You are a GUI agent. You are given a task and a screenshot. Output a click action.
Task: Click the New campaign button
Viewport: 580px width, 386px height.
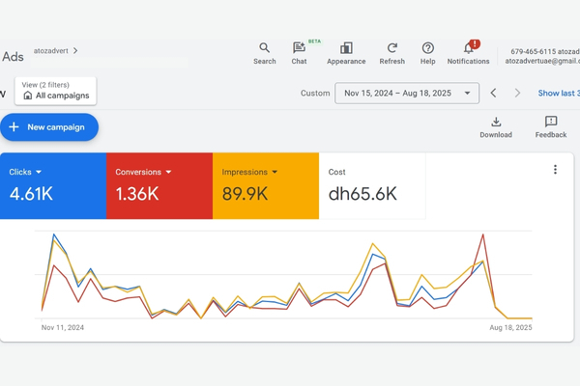tap(49, 127)
